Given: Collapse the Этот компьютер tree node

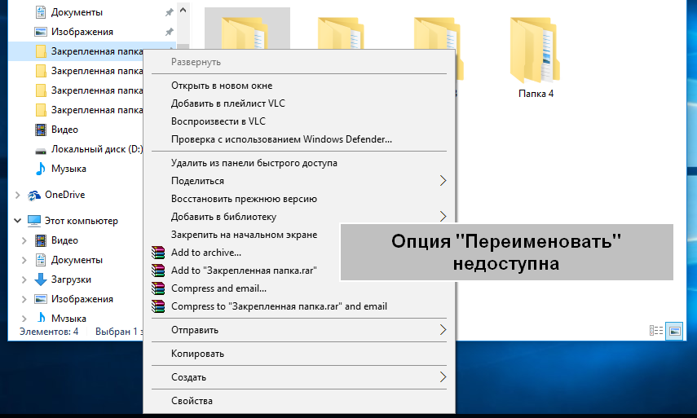Looking at the screenshot, I should (18, 221).
